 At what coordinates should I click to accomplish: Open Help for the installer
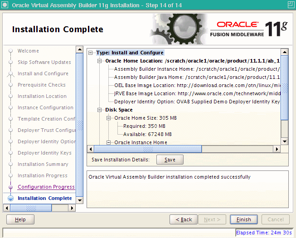pos(20,219)
